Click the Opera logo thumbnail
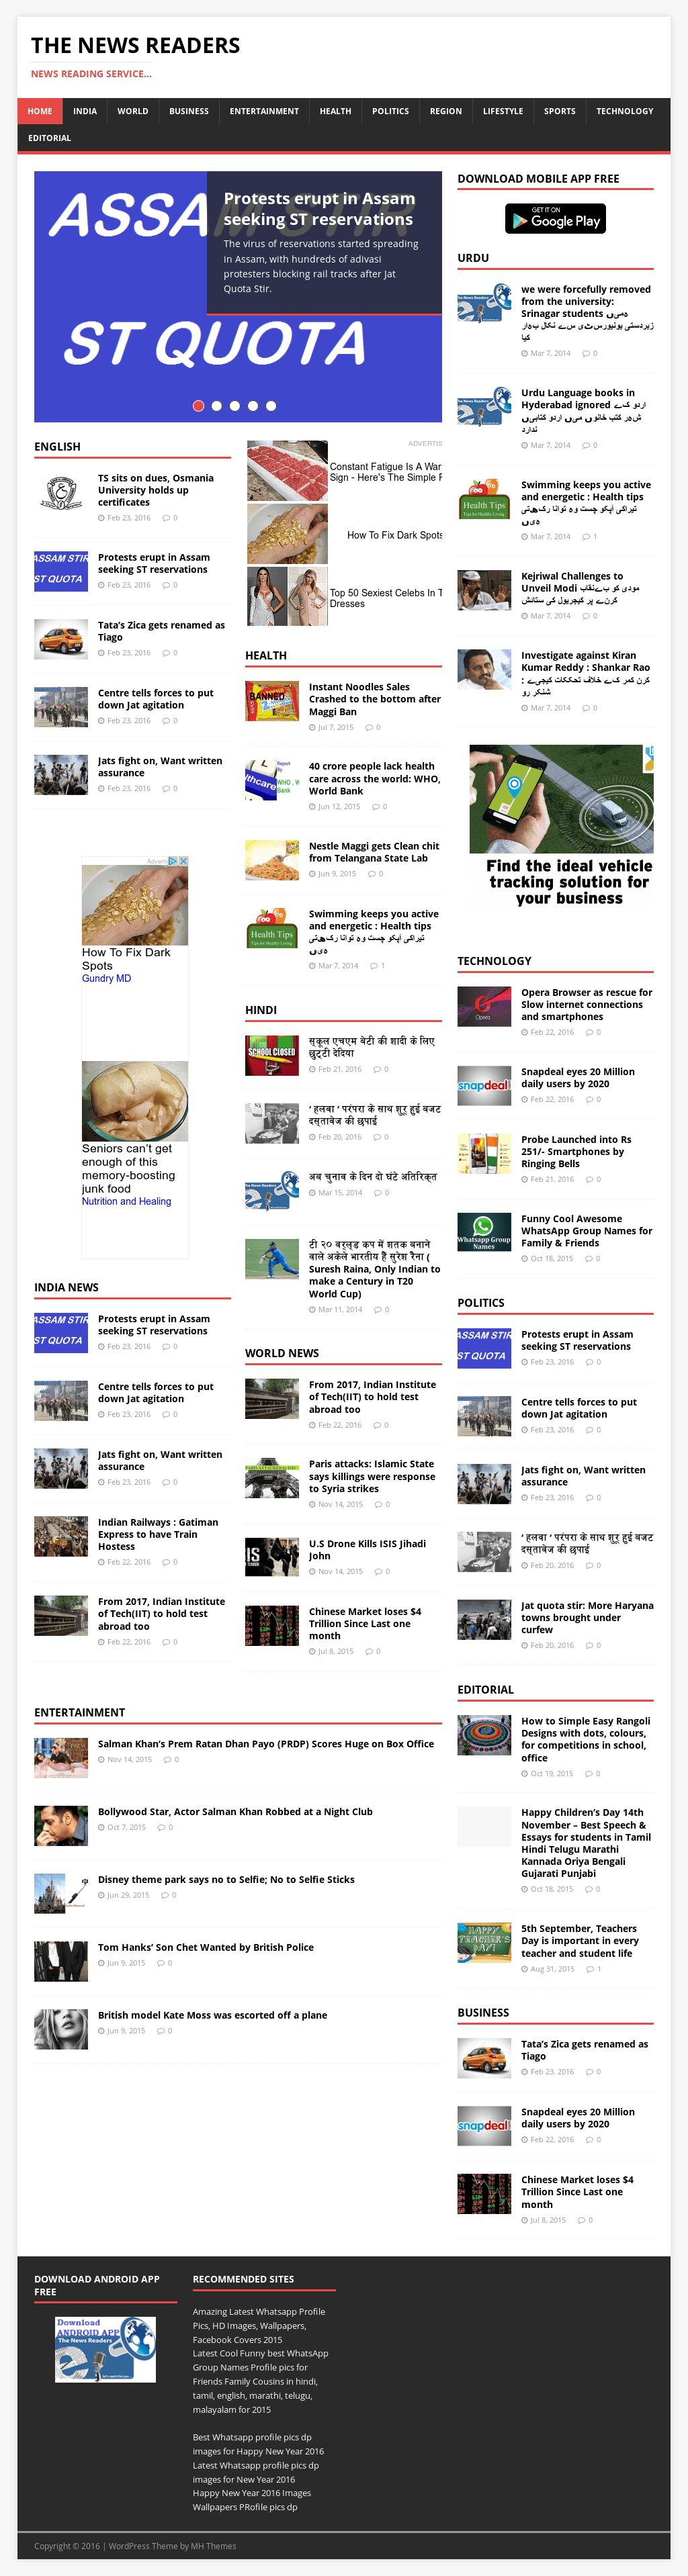The height and width of the screenshot is (2576, 688). pos(484,1006)
